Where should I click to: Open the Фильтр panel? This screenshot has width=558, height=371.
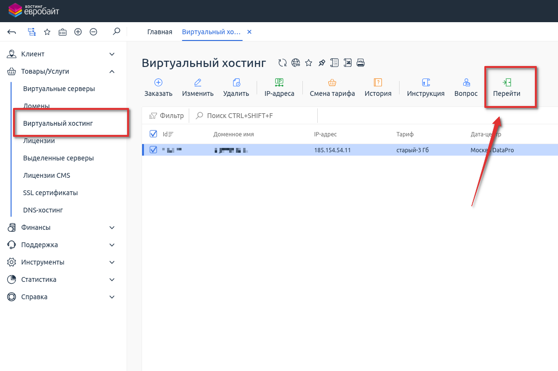167,116
